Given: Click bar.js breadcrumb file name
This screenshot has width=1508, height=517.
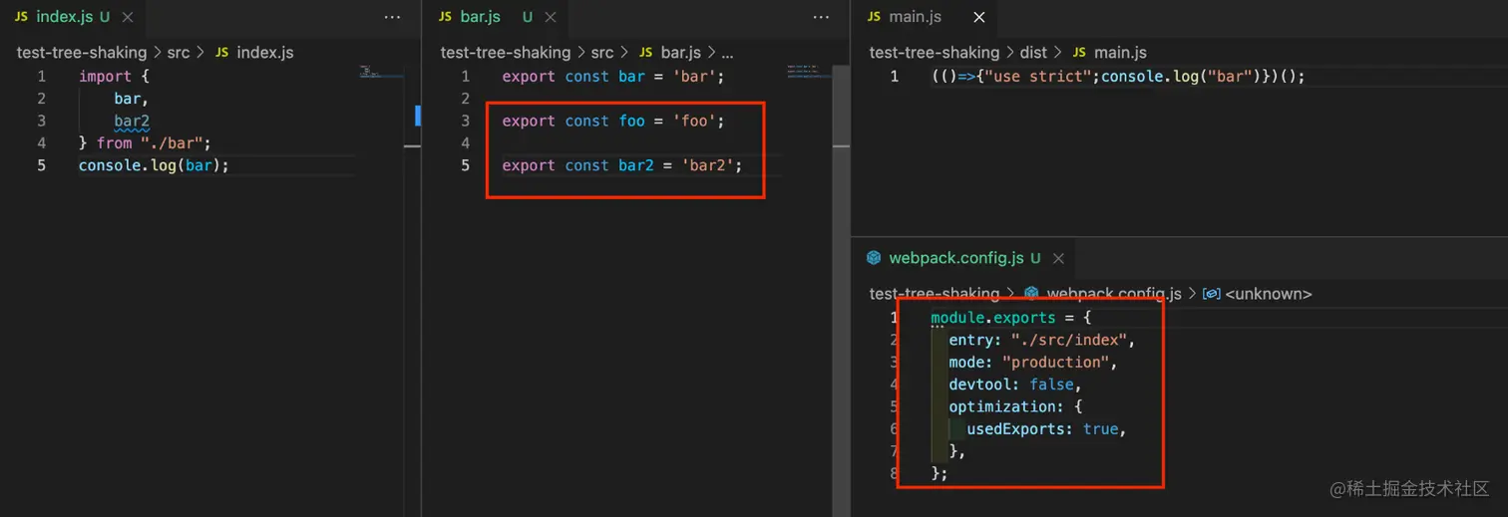Looking at the screenshot, I should click(683, 53).
